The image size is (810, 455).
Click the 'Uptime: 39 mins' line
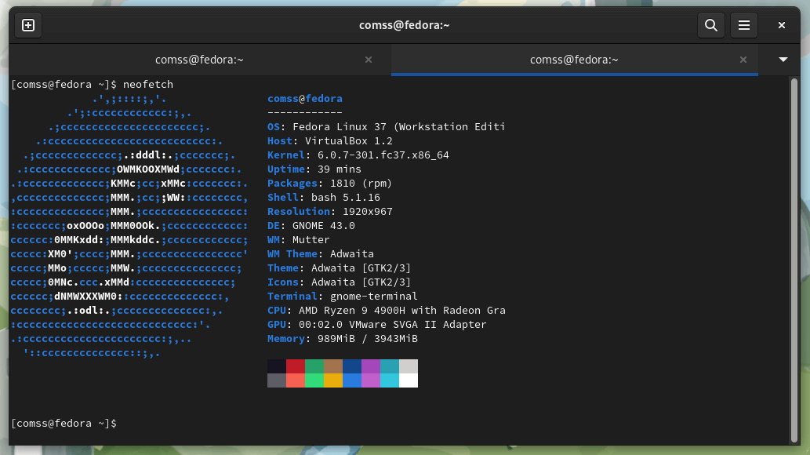click(x=314, y=169)
